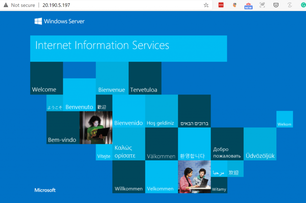Viewport: 306px width, 203px height.
Task: Click the Windows logo beside Windows Server
Action: click(x=38, y=21)
